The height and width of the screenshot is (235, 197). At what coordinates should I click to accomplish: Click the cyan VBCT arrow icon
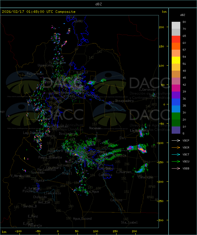point(176,154)
